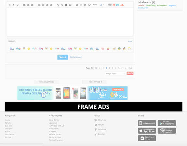The width and height of the screenshot is (187, 146).
Task: Open the Careers footer link
Action: point(53,131)
